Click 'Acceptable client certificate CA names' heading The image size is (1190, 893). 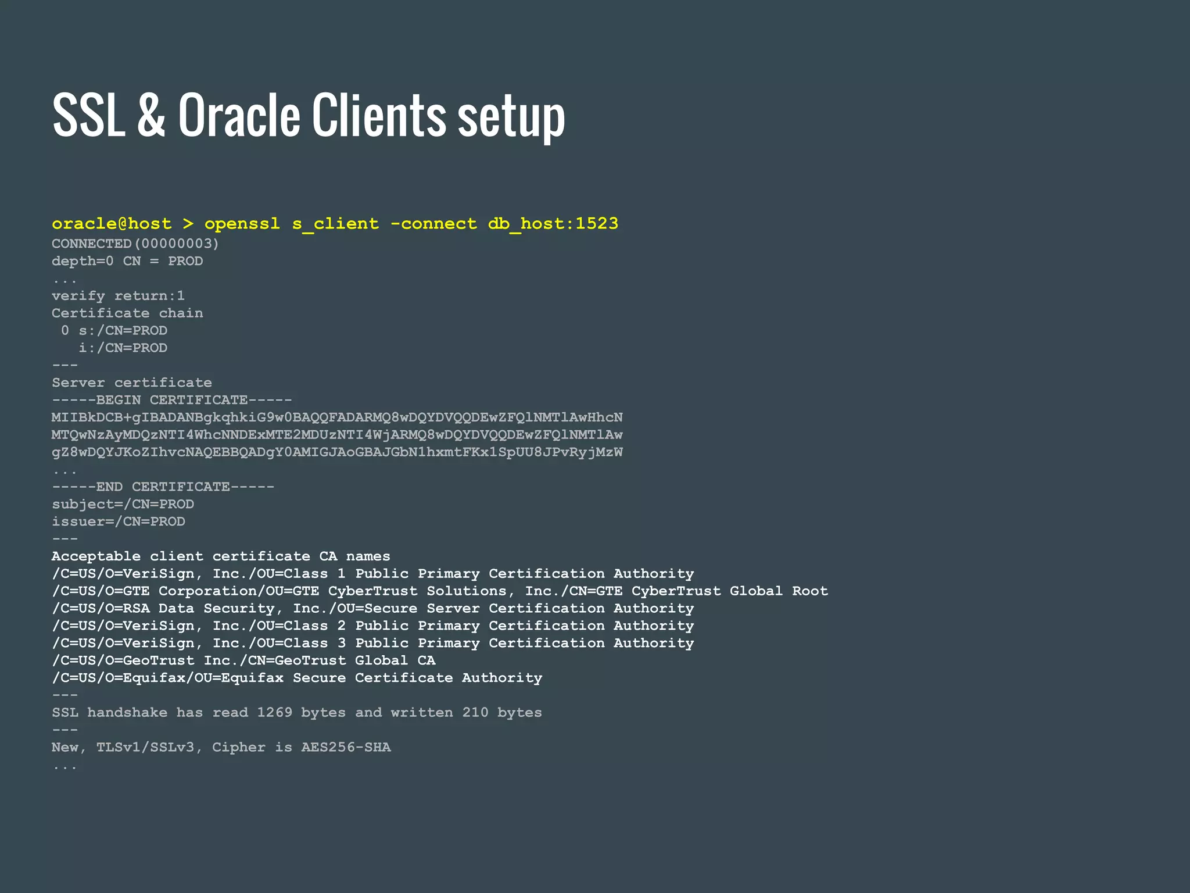[x=221, y=556]
